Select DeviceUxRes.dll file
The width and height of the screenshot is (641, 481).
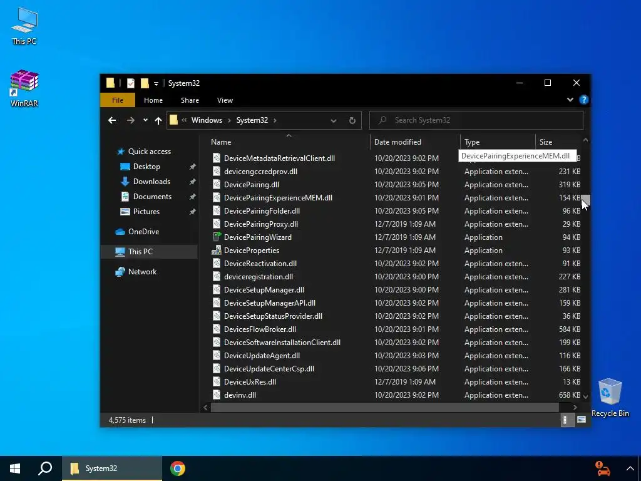250,381
